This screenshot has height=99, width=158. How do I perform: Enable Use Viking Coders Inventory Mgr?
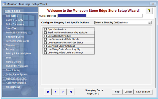coord(45,49)
